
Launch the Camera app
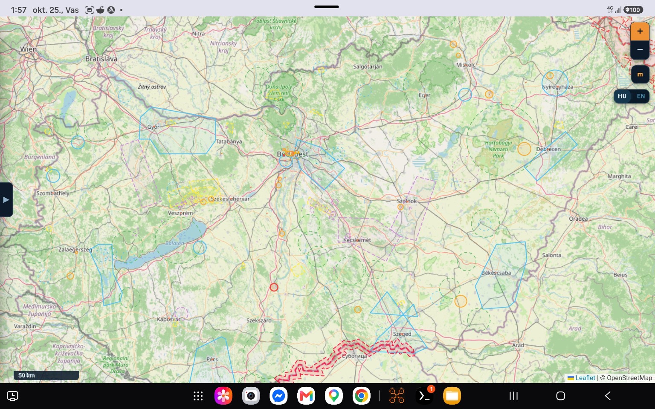pyautogui.click(x=251, y=396)
